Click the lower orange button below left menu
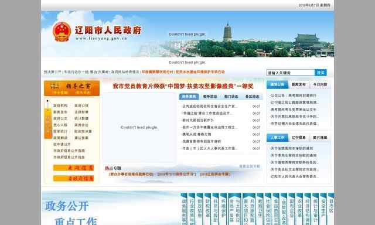 click(x=73, y=178)
